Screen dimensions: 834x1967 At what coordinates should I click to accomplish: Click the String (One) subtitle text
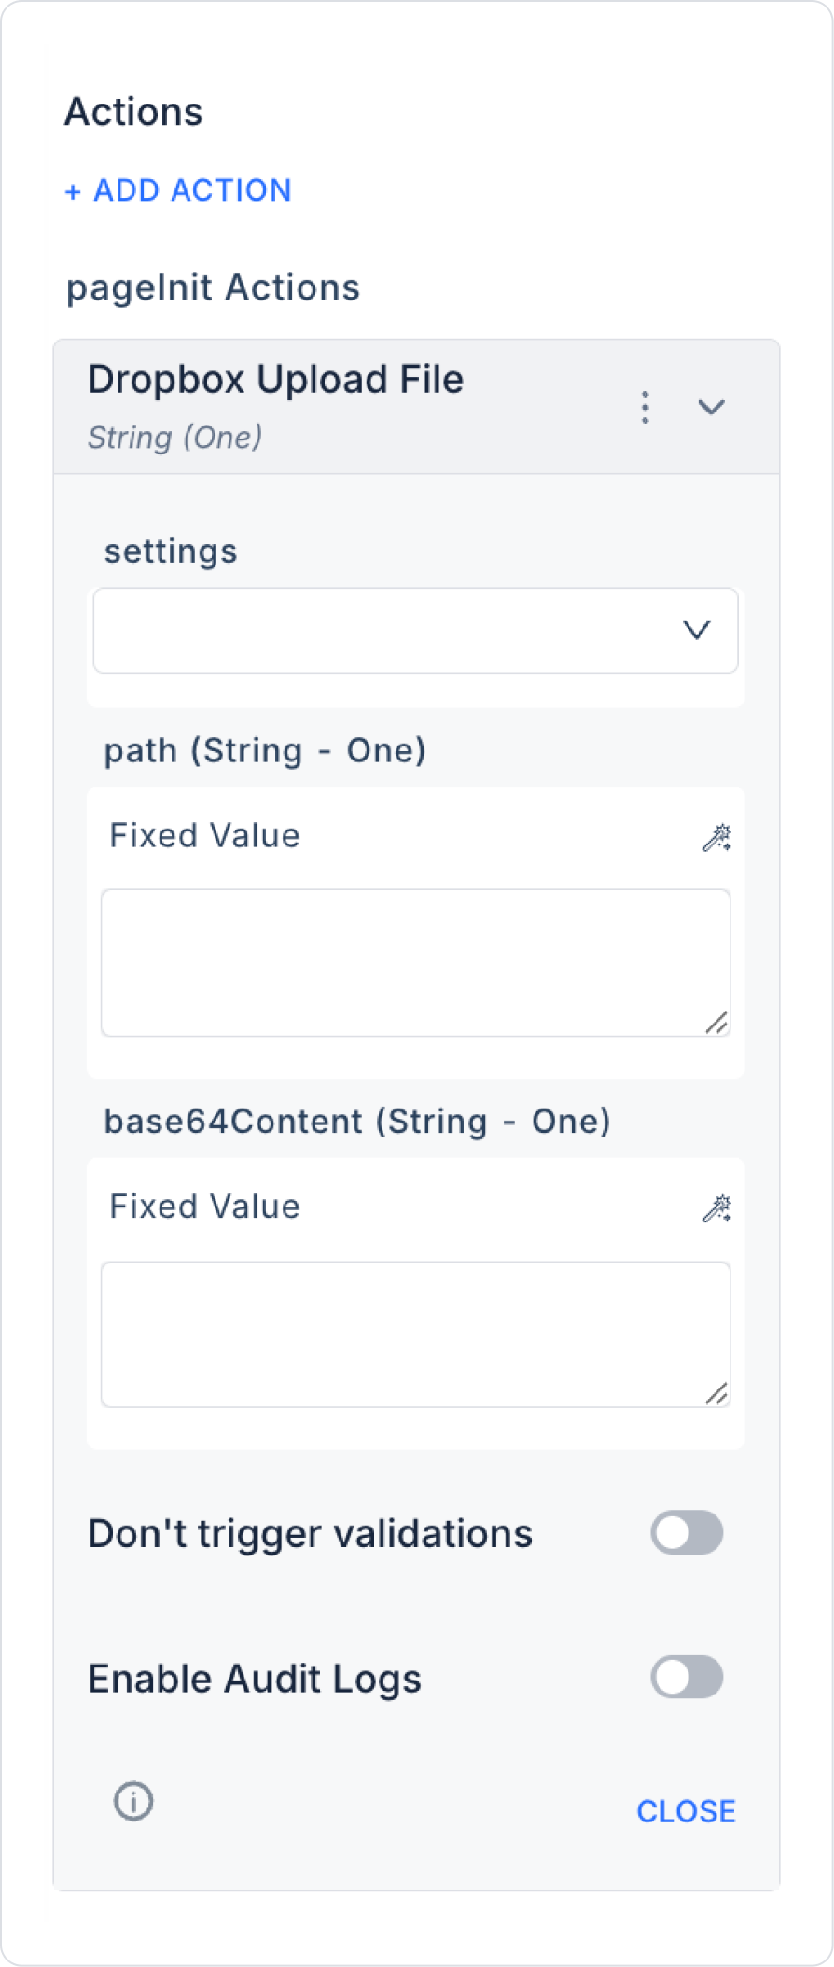point(174,437)
